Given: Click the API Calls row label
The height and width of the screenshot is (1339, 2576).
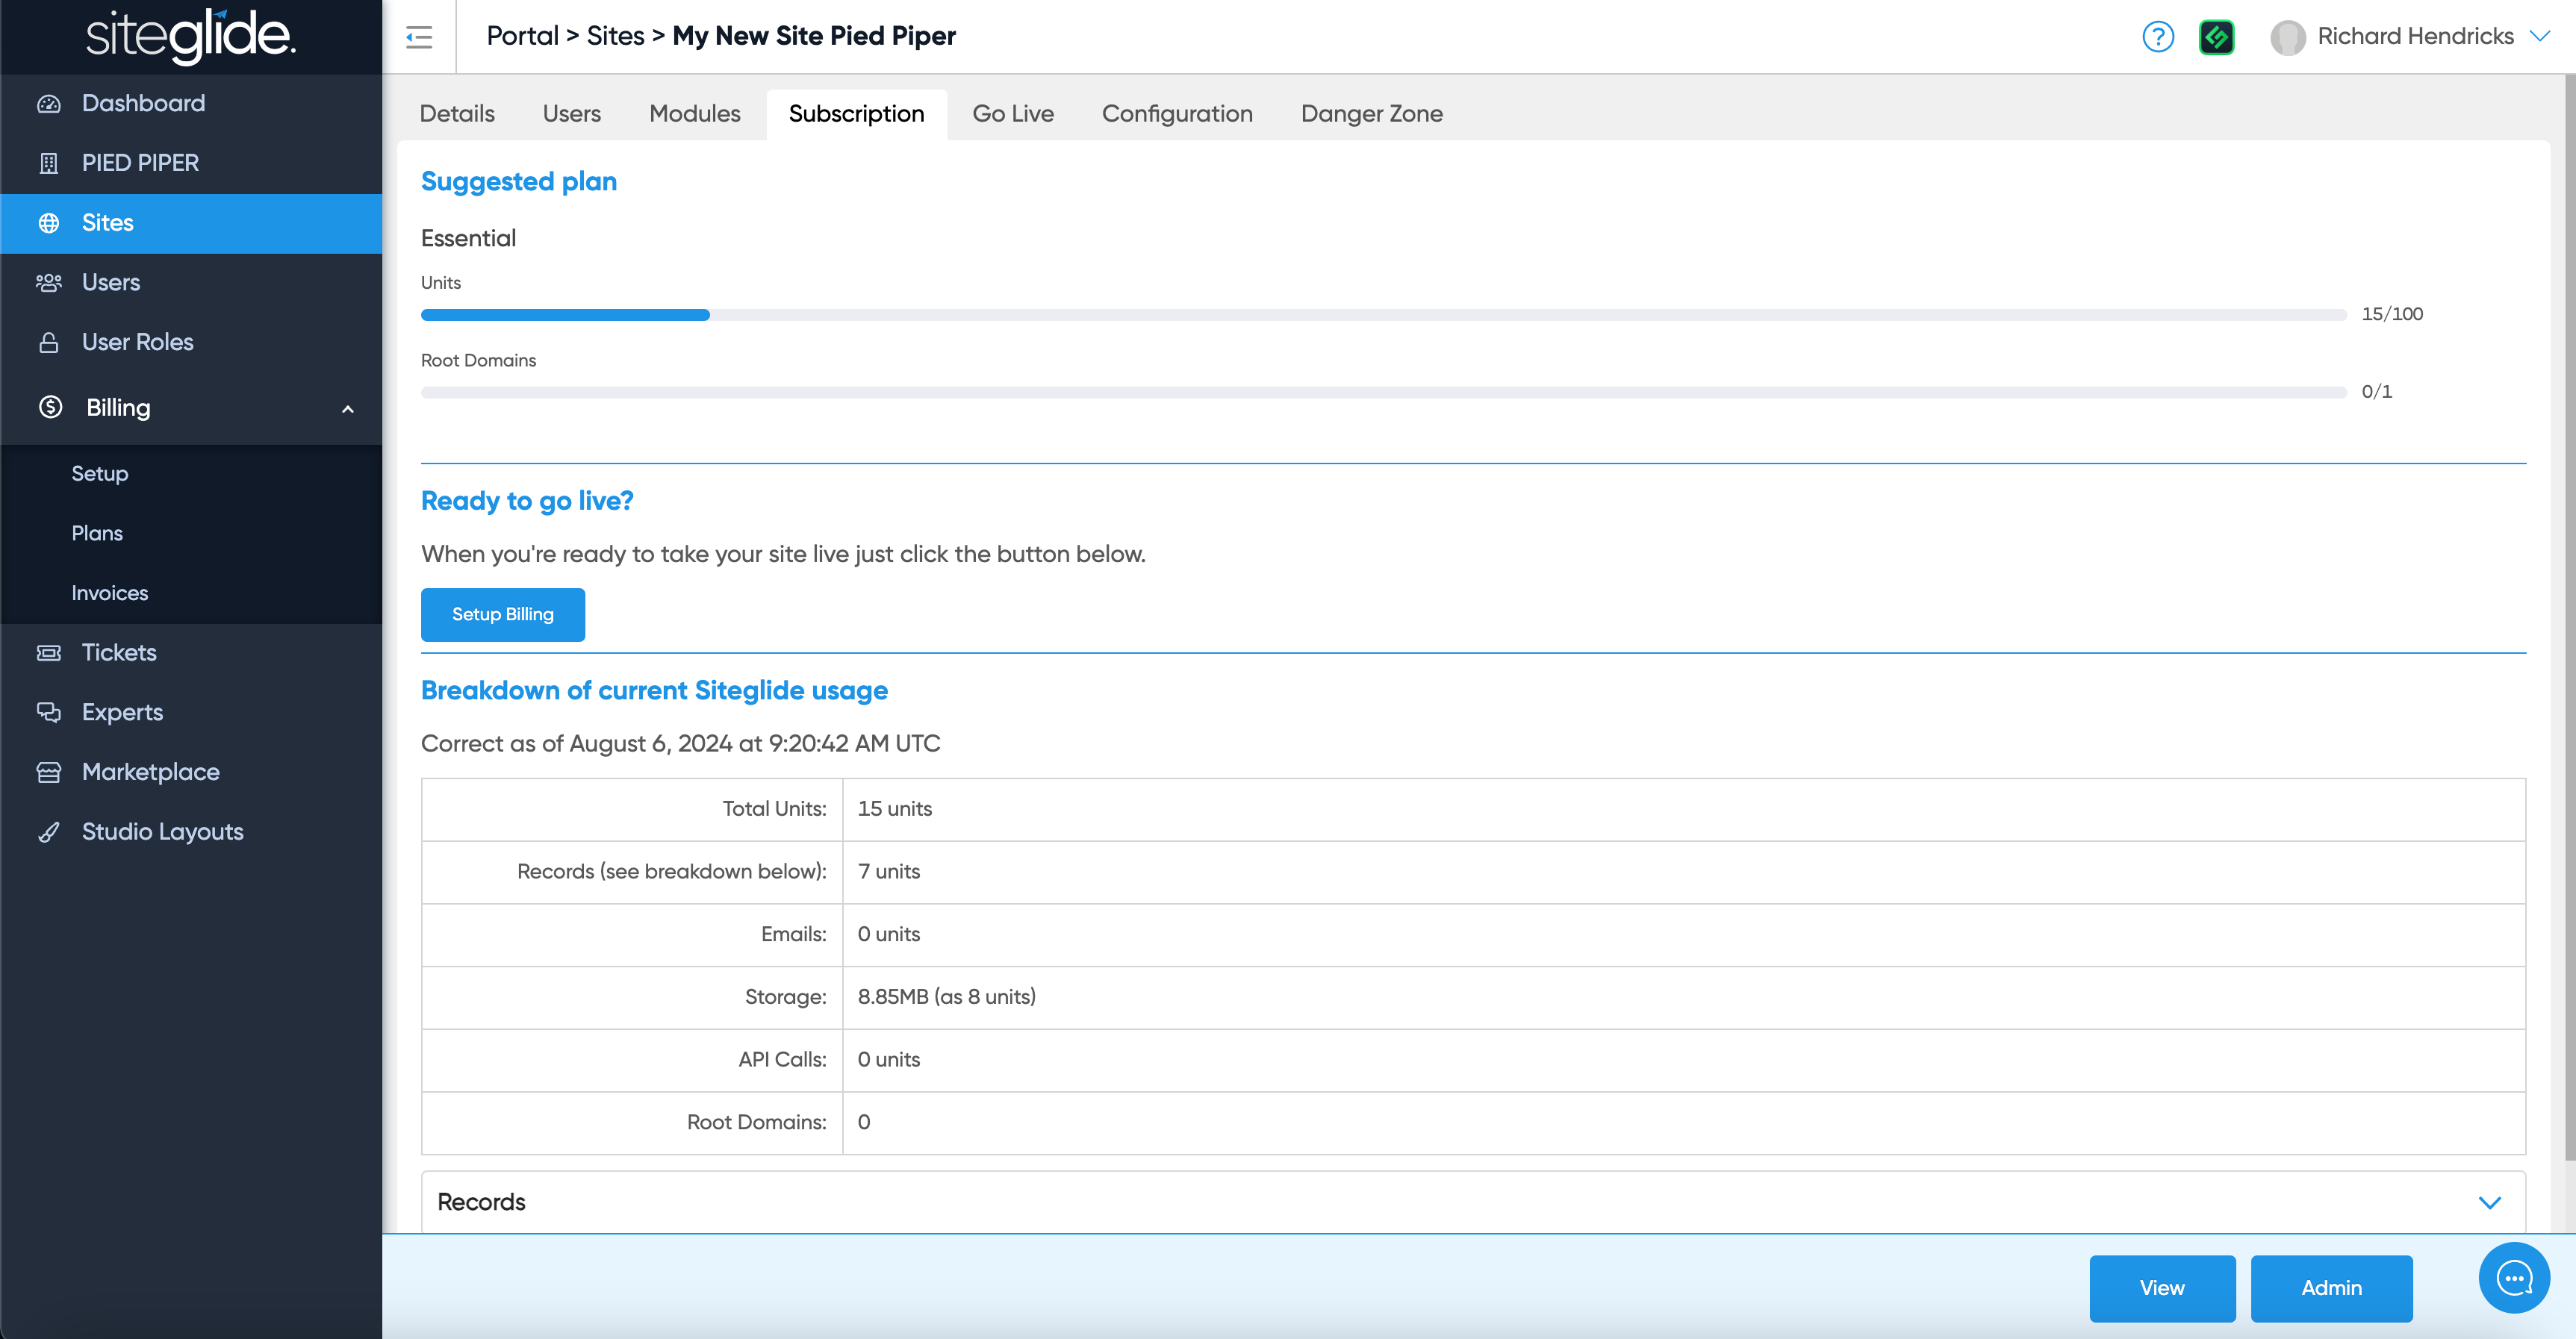Looking at the screenshot, I should point(783,1060).
